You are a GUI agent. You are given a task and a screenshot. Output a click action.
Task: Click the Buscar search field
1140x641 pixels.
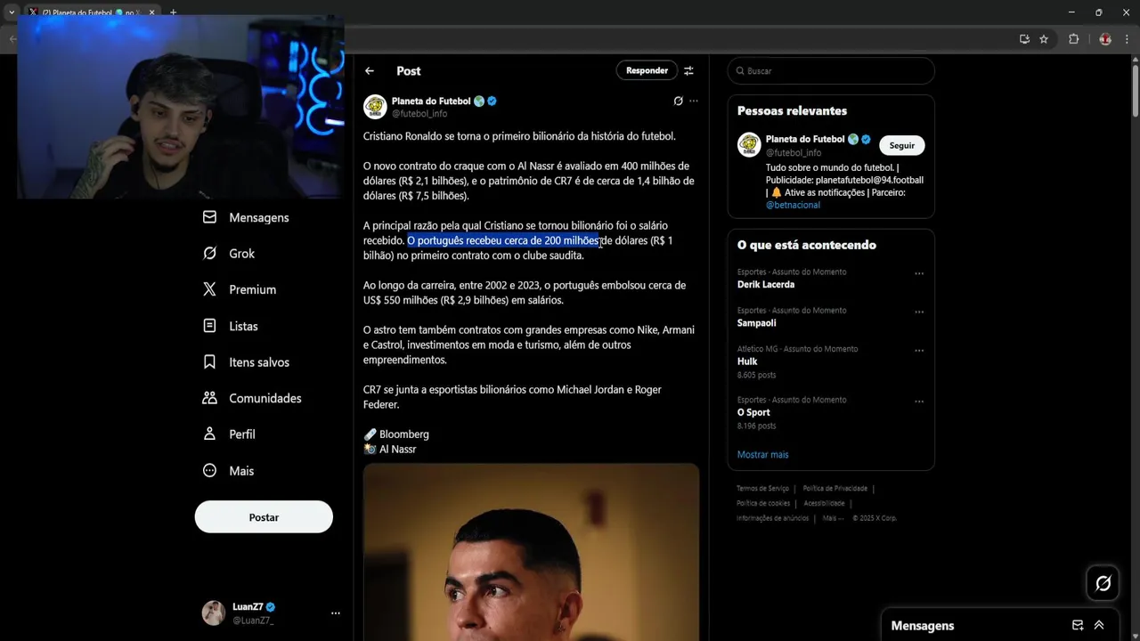831,71
